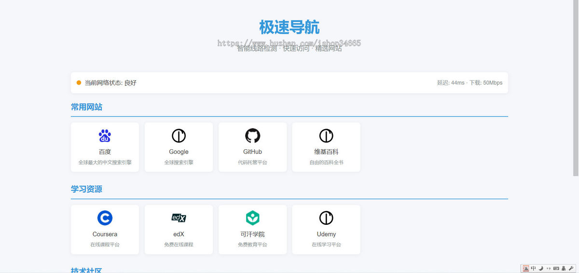
Task: Open the Google site link
Action: (179, 147)
